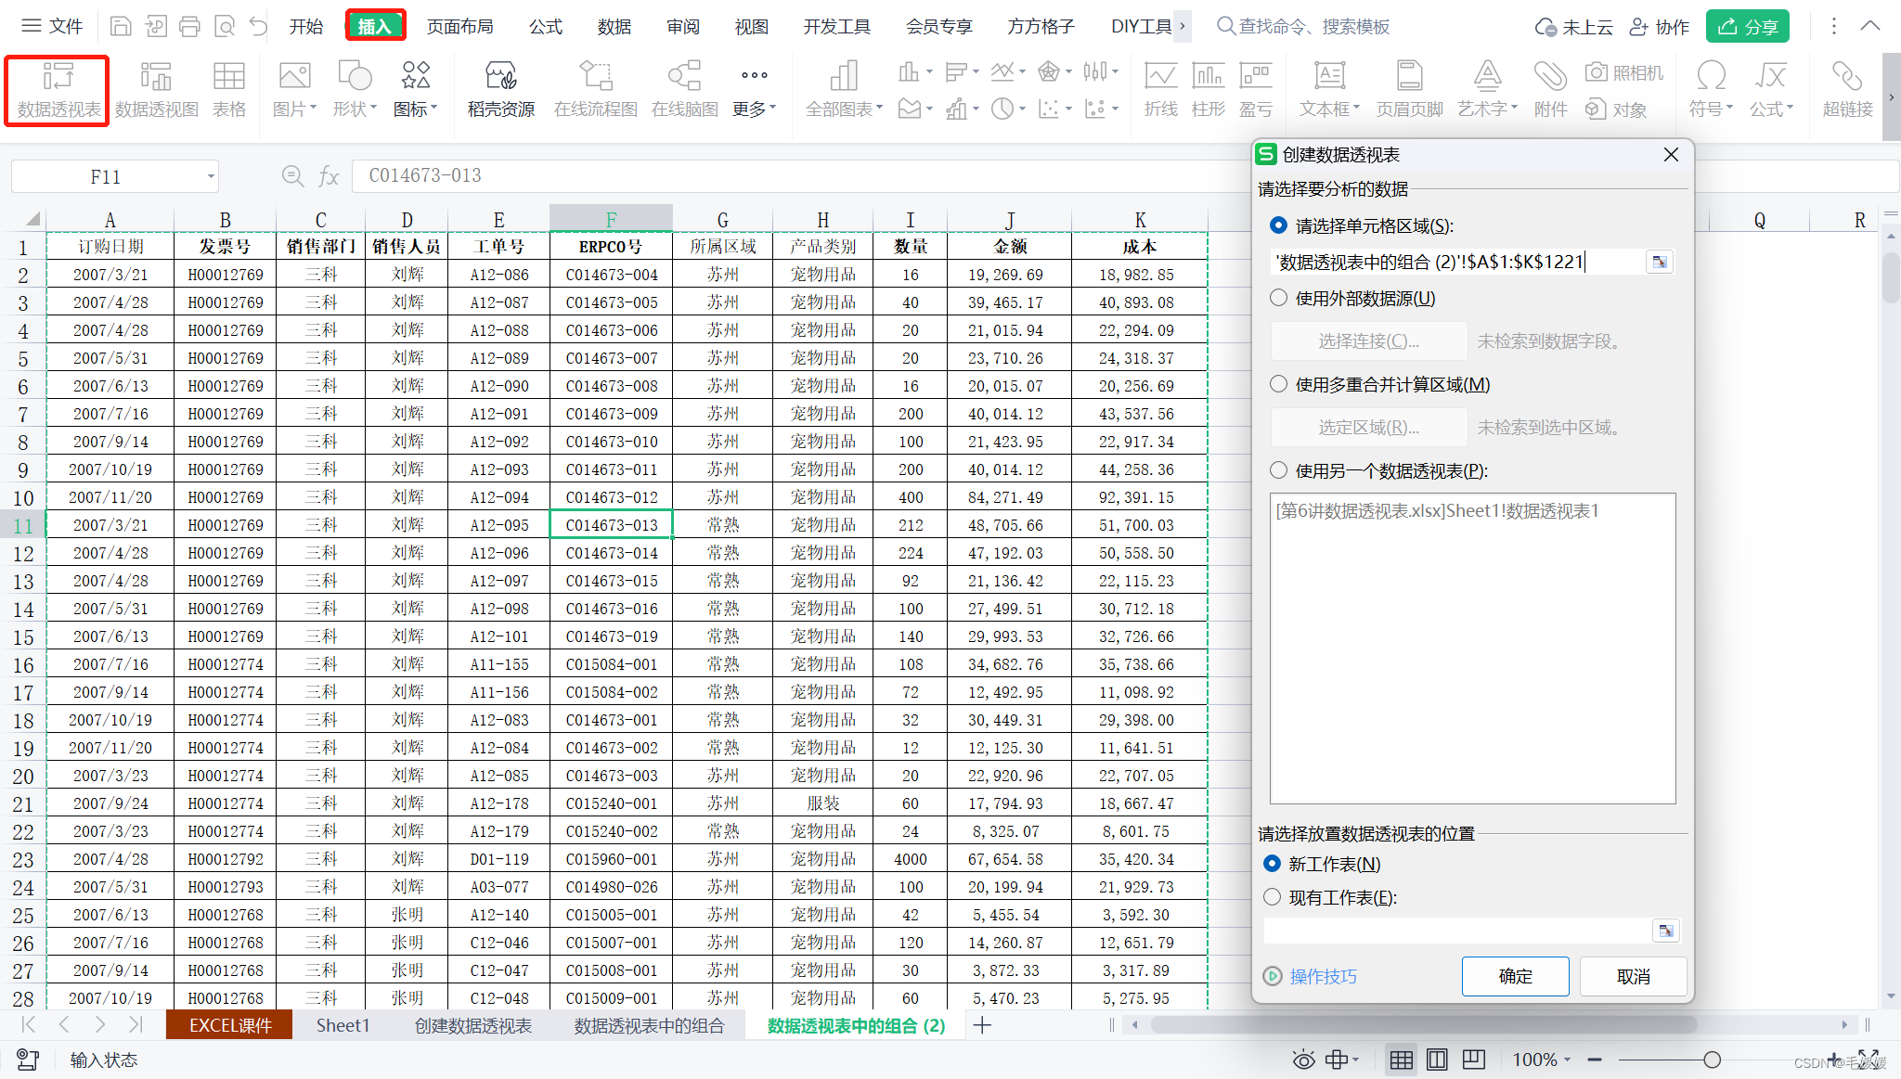Insert a 折线 sparkline
Image resolution: width=1901 pixels, height=1079 pixels.
pos(1160,90)
